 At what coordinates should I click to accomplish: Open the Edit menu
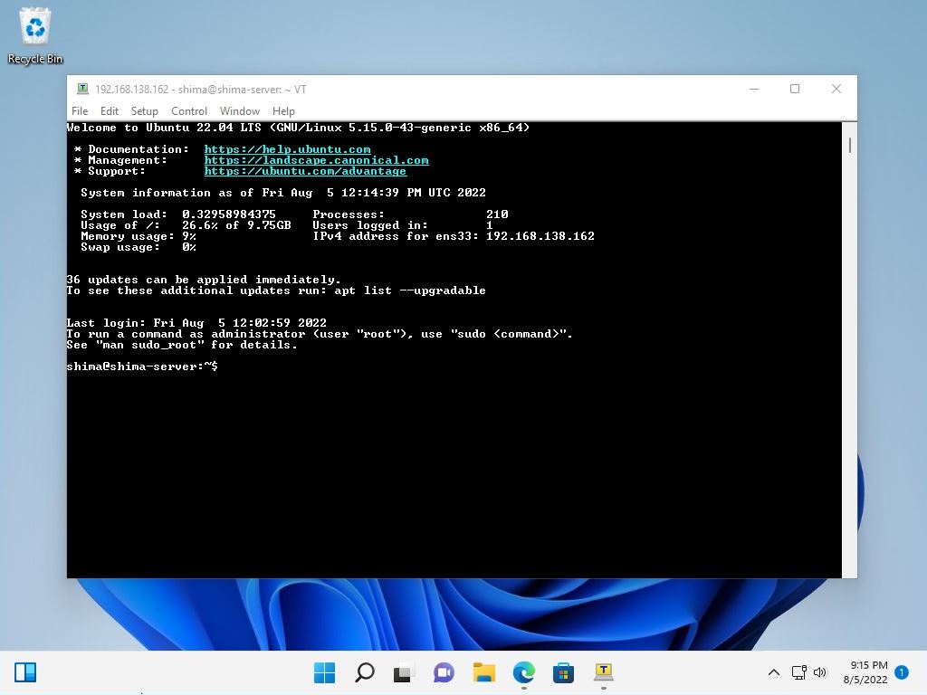[110, 111]
